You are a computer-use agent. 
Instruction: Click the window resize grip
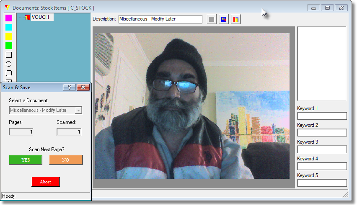pyautogui.click(x=345, y=194)
